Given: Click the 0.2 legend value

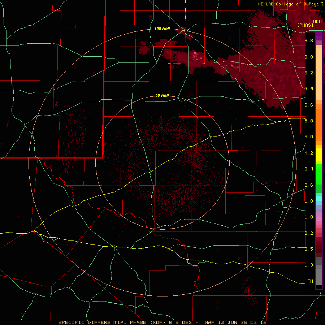Looking at the screenshot, I should (309, 233).
